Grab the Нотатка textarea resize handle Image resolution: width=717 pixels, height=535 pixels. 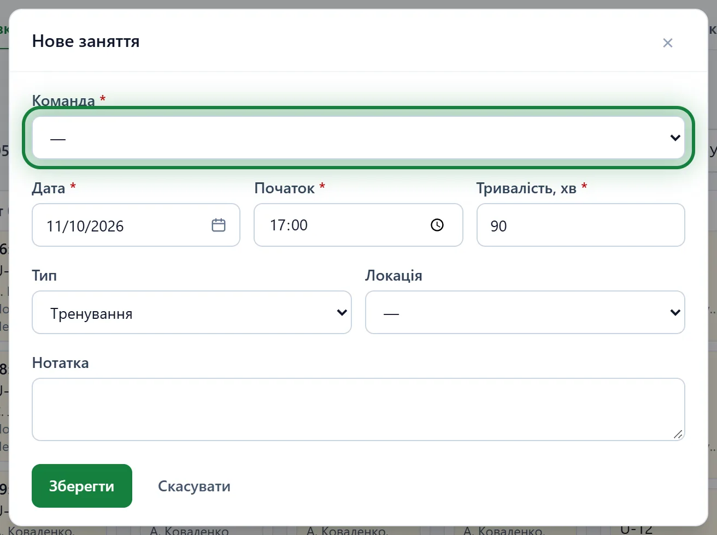tap(678, 434)
